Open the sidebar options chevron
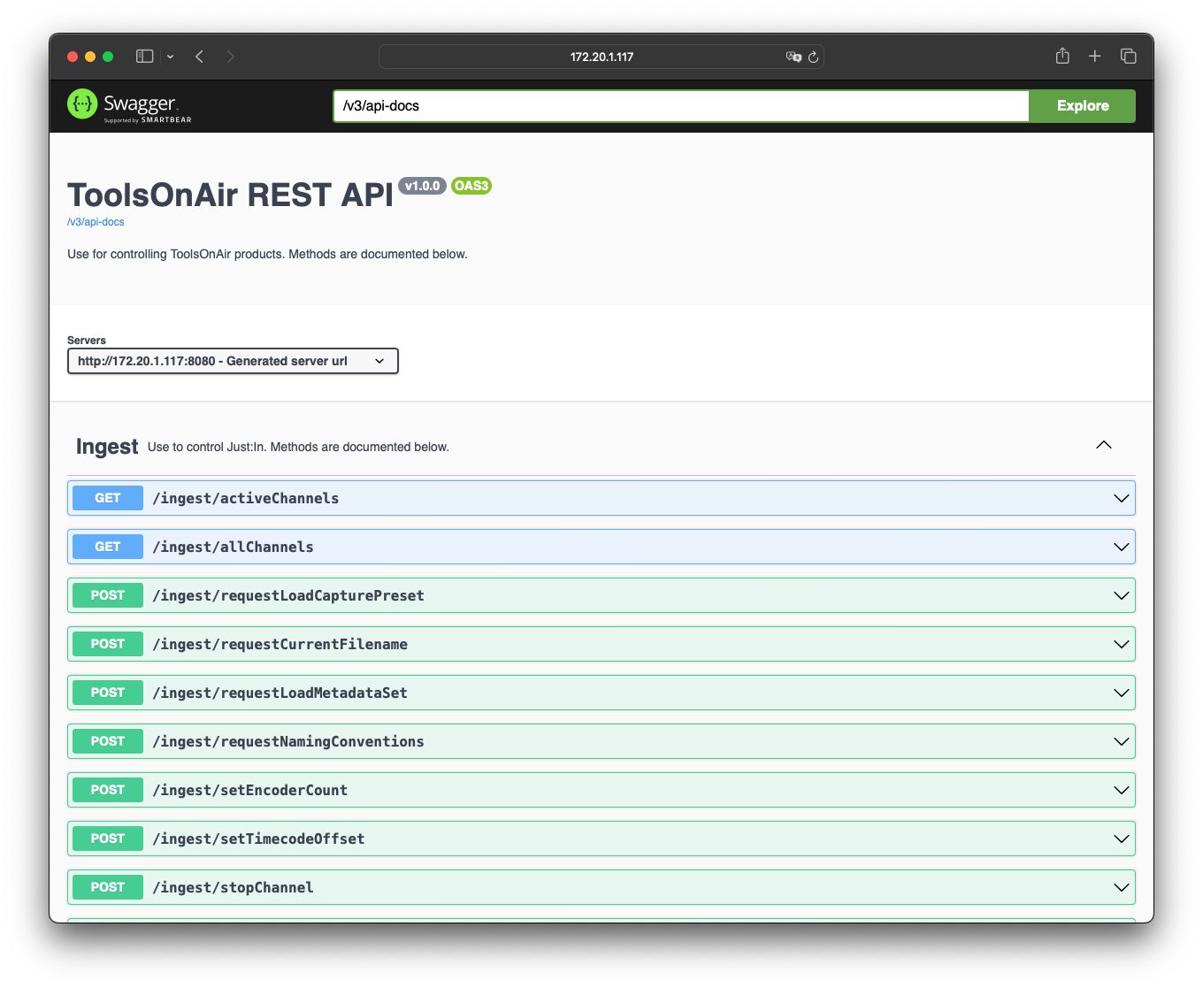The height and width of the screenshot is (988, 1203). tap(170, 57)
